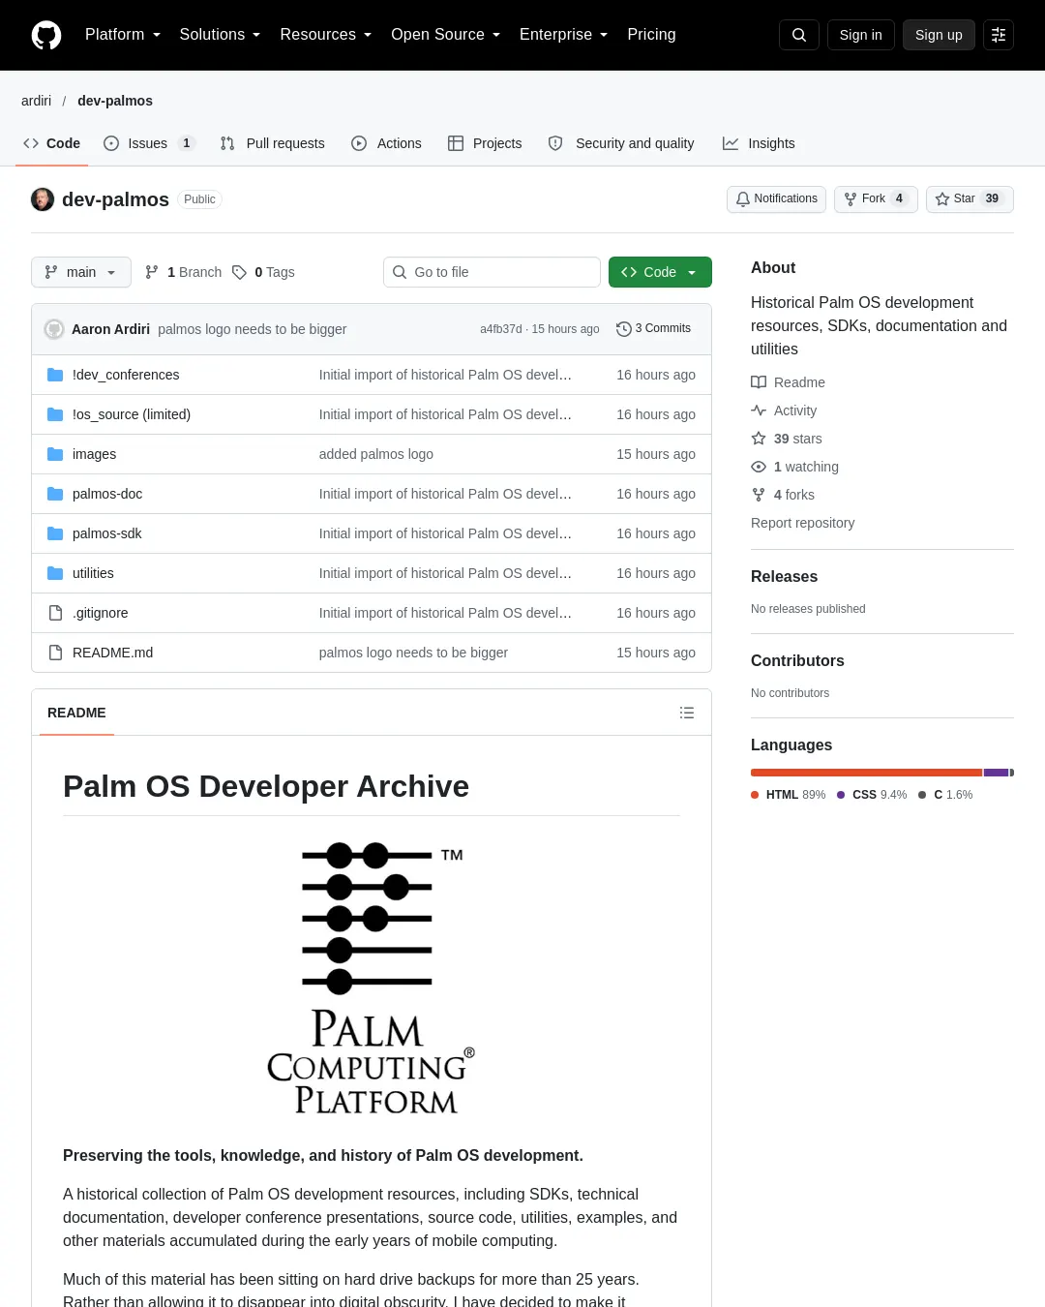
Task: Click Report repository link
Action: [803, 523]
